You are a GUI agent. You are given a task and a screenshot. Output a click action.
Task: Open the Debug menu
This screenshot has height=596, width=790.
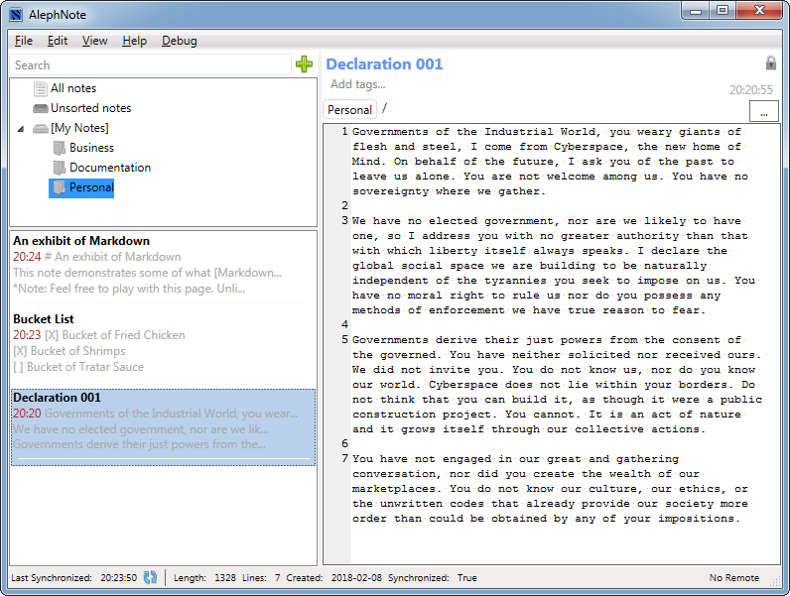pos(179,41)
